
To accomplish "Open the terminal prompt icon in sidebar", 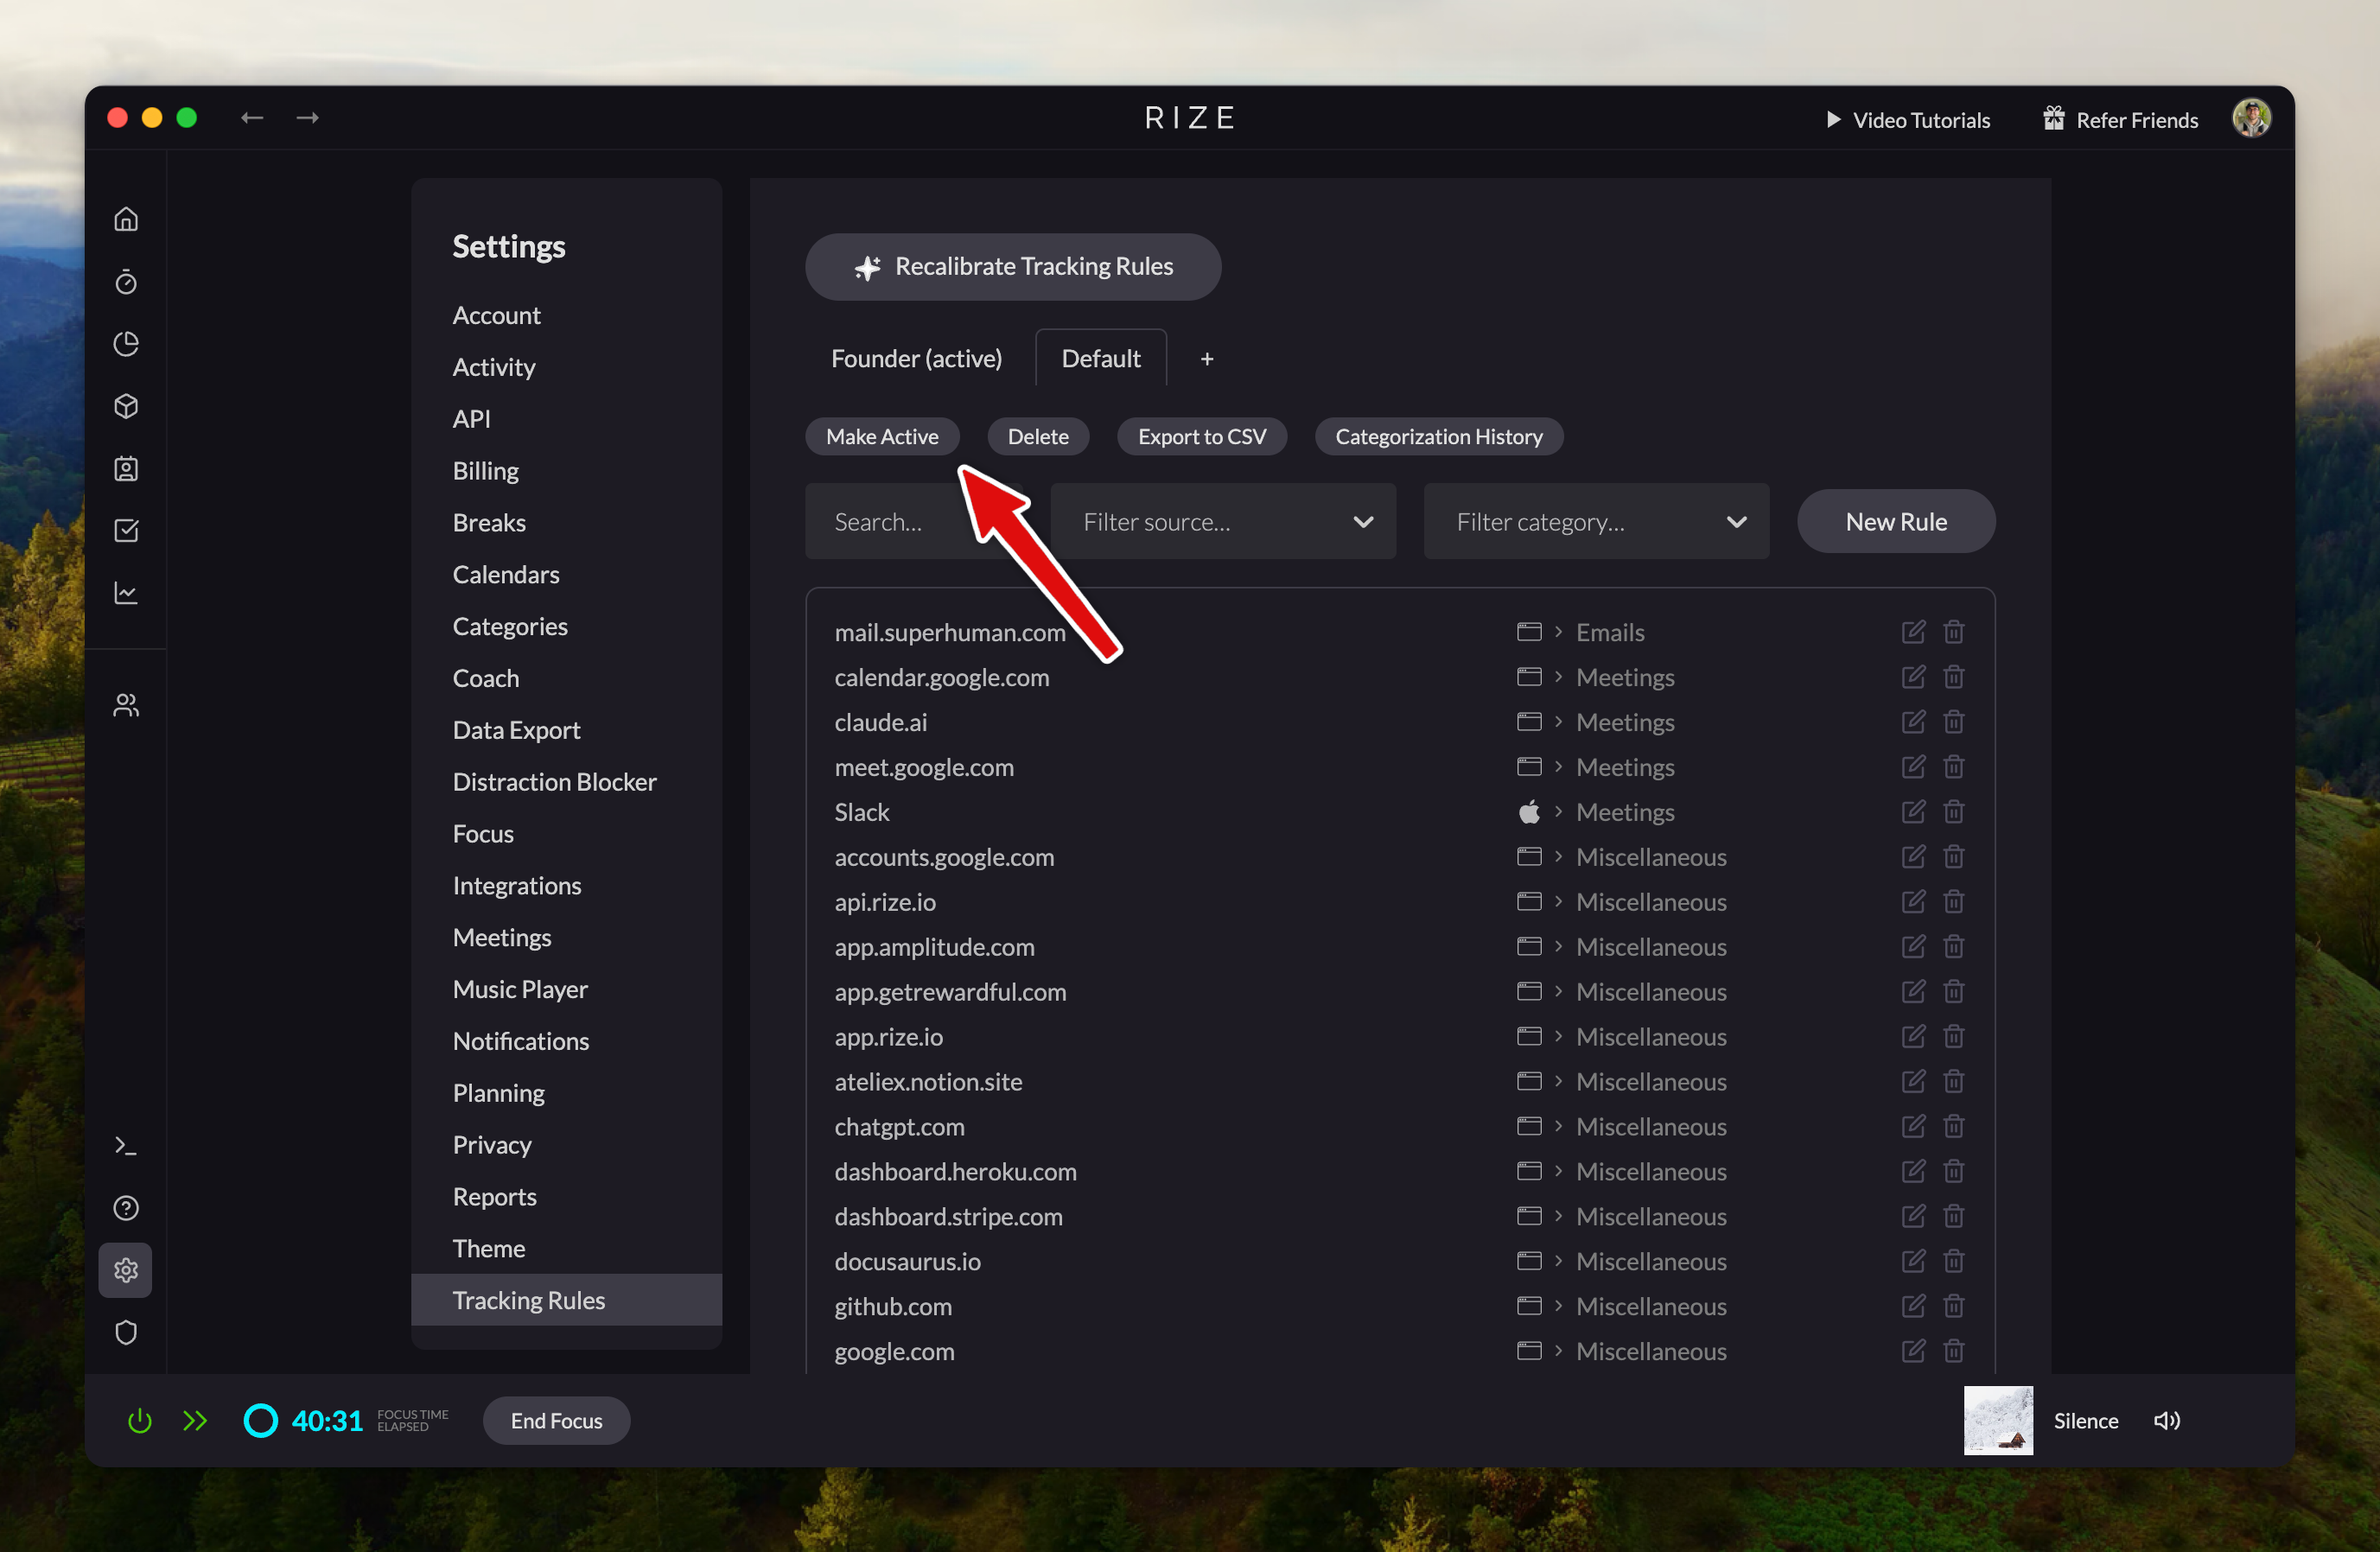I will (126, 1146).
